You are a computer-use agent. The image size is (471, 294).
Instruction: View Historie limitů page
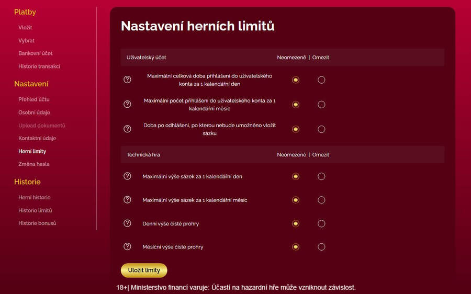click(x=35, y=210)
